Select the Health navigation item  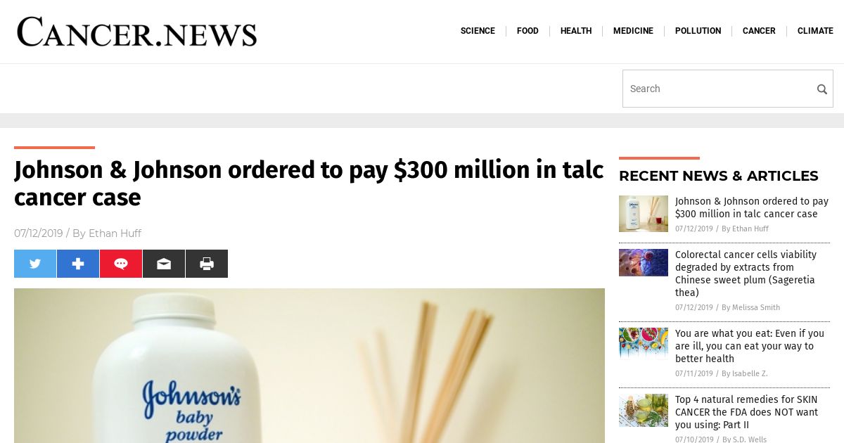click(x=576, y=31)
